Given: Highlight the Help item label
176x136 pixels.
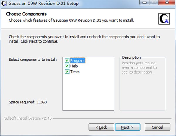Looking at the screenshot, I should [x=74, y=66].
